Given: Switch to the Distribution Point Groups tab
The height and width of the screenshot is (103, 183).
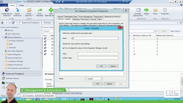Looking at the screenshot, I should 81,19.
